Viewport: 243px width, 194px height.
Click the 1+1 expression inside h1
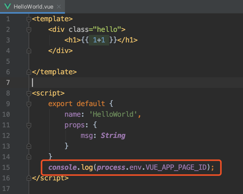coord(99,40)
